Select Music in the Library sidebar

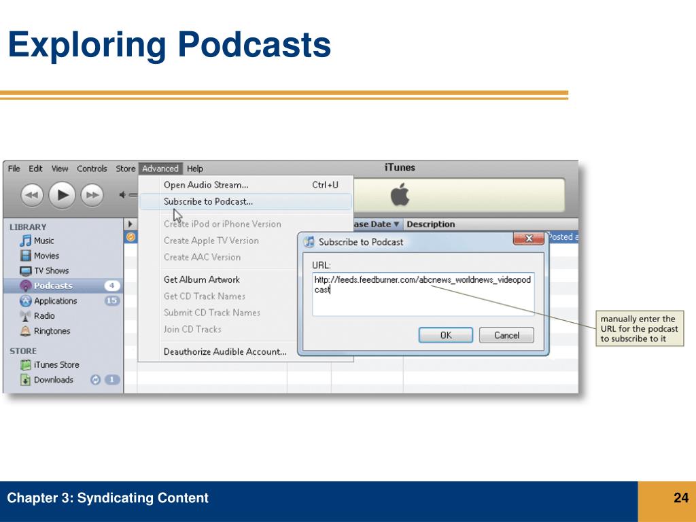click(x=63, y=241)
